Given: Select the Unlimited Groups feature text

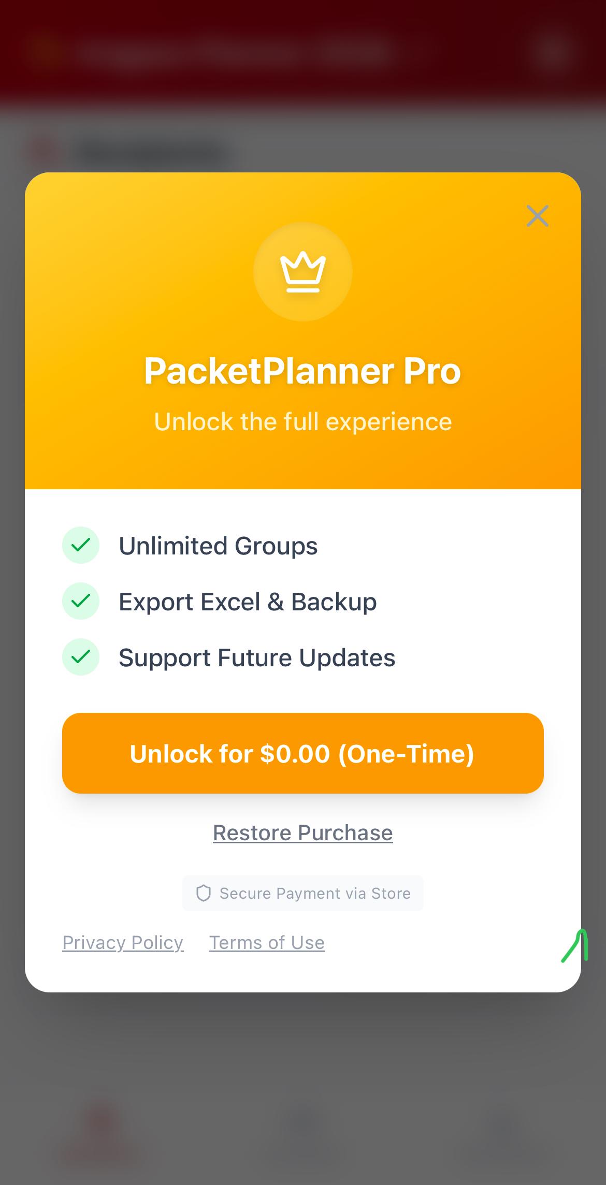Looking at the screenshot, I should pyautogui.click(x=218, y=546).
